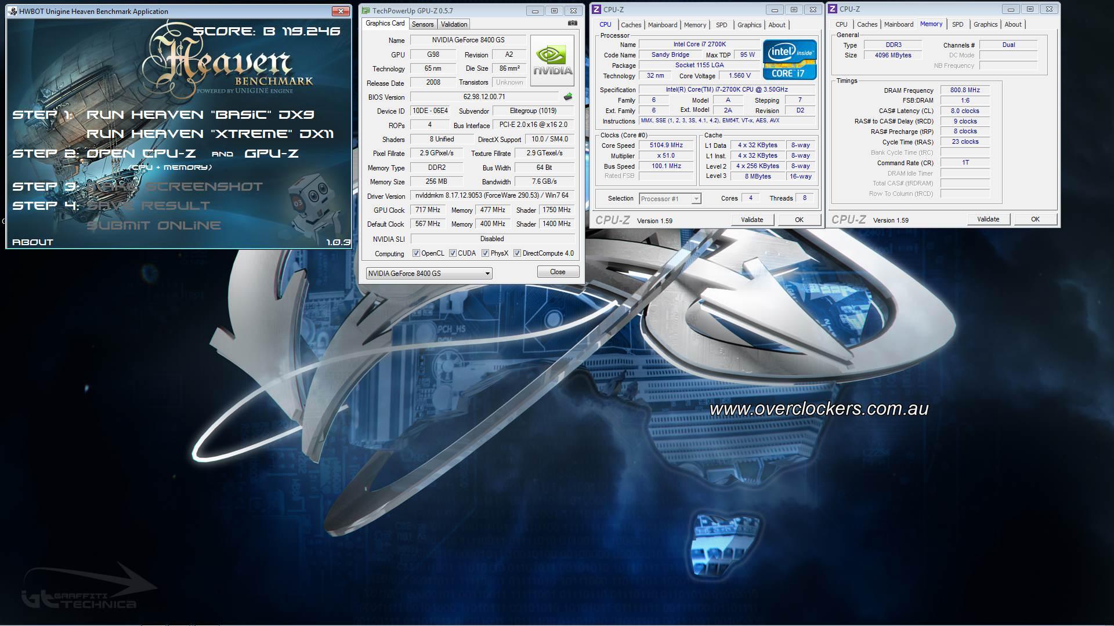The image size is (1114, 626).
Task: Click the HWBOT Heaven window title icon
Action: (x=12, y=11)
